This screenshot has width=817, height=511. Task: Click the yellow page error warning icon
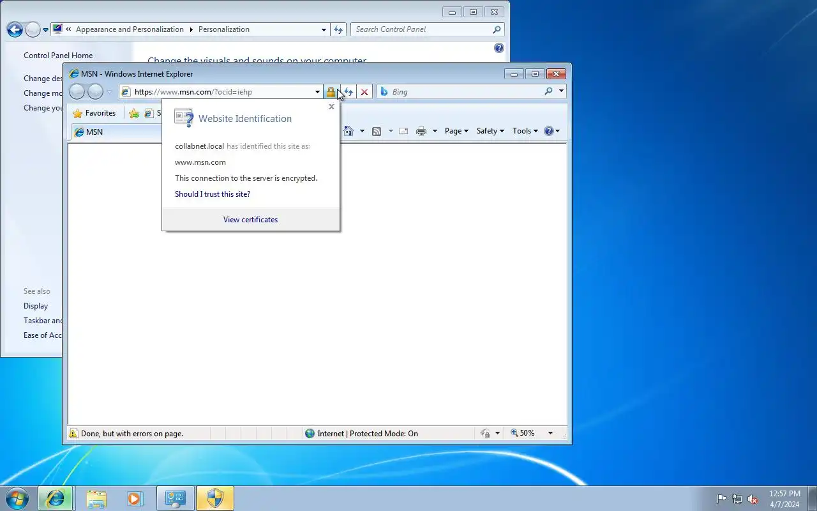pos(73,434)
